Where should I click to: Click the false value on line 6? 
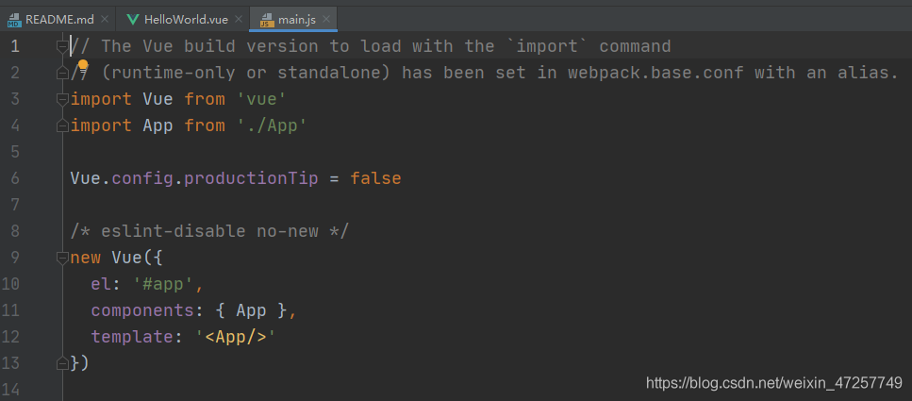coord(375,178)
